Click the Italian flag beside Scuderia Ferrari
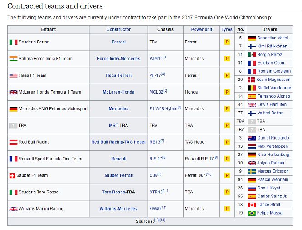The image size is (302, 230). (x=13, y=42)
